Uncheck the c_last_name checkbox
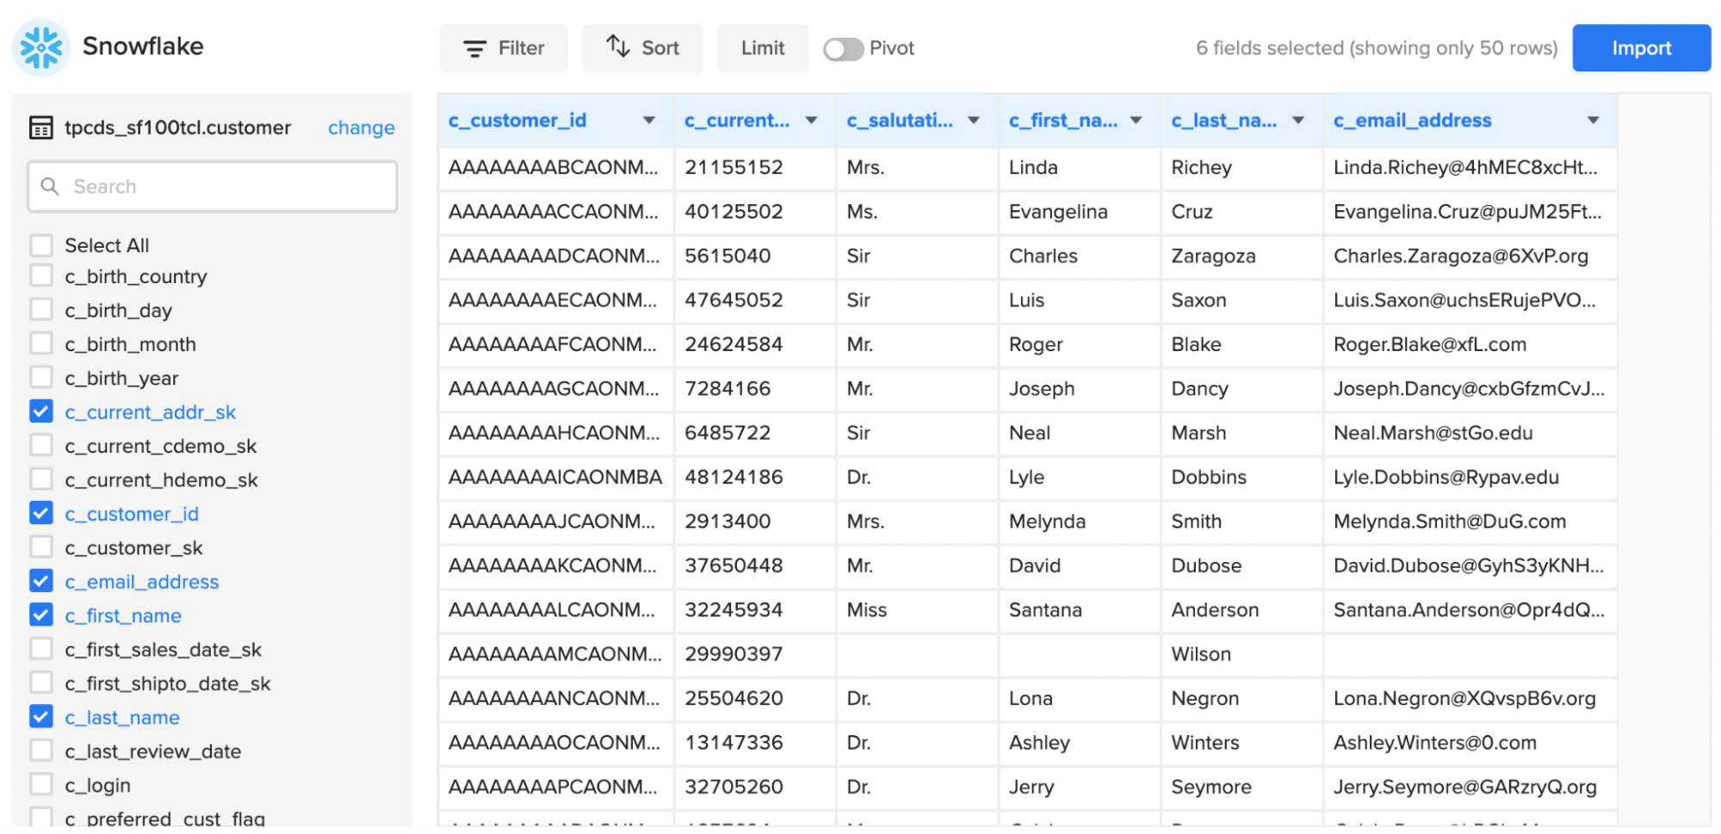Screen dimensions: 1721x834 [41, 716]
